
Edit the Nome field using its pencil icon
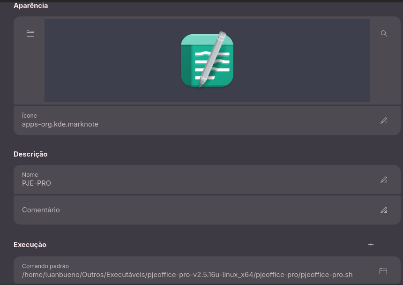[x=384, y=180]
